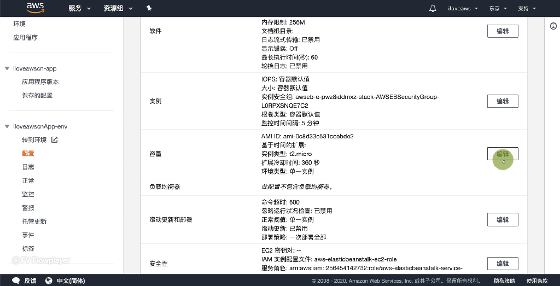
Task: Click the 反馈 speech bubble icon
Action: [16, 281]
